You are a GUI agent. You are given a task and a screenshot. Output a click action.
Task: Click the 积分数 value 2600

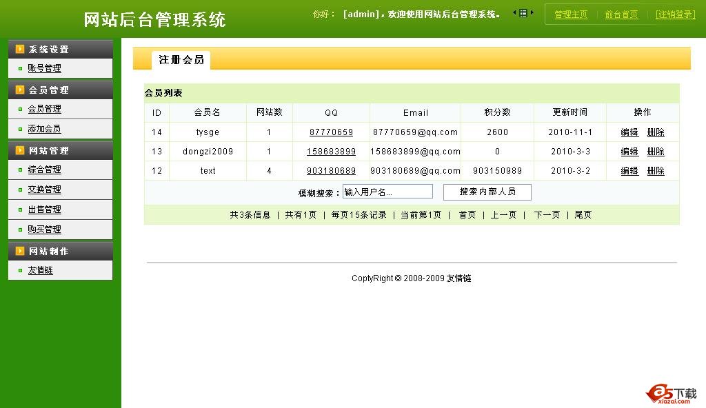coord(498,132)
